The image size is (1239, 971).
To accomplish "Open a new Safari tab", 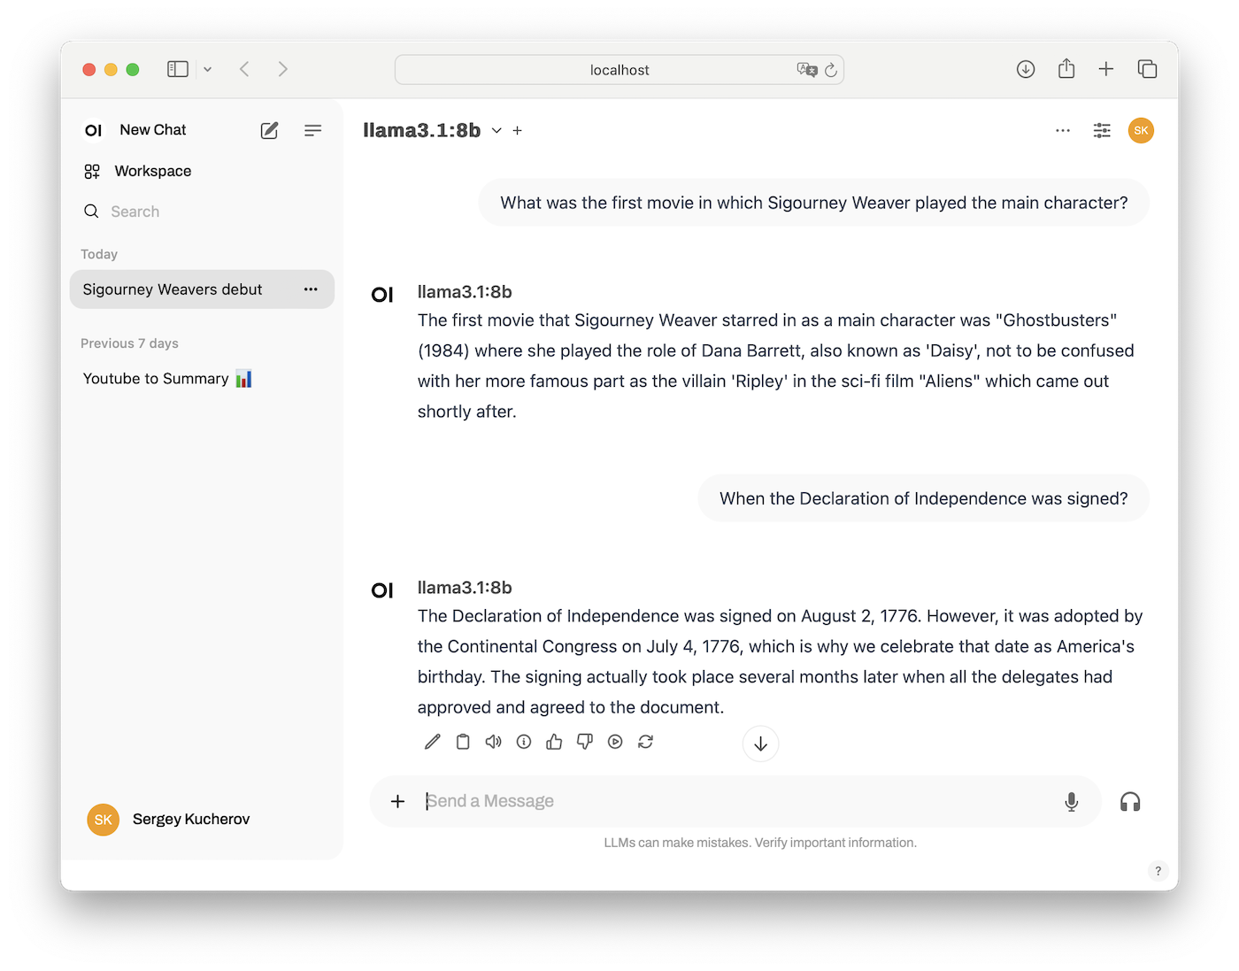I will coord(1106,69).
